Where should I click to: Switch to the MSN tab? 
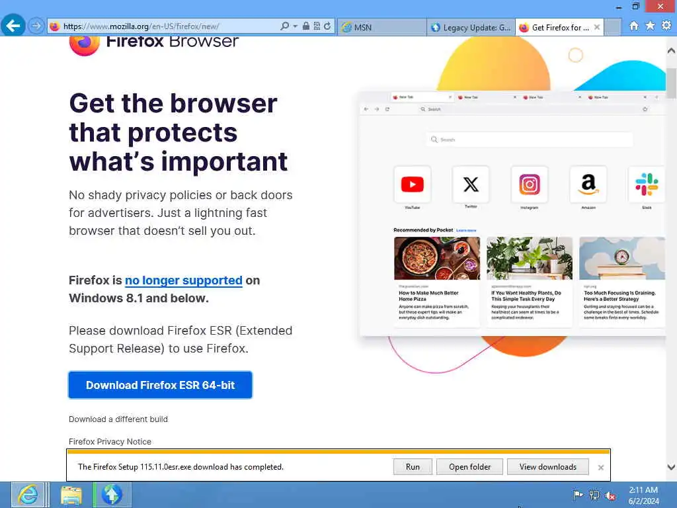[381, 27]
